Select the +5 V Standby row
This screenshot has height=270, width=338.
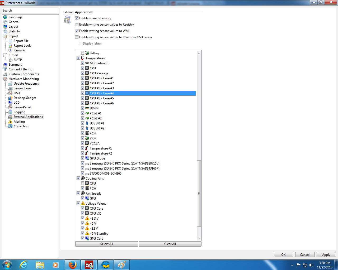coord(99,233)
